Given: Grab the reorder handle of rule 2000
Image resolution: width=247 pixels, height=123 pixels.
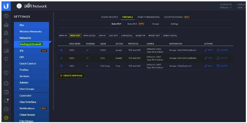Looking at the screenshot, I should [61, 50].
